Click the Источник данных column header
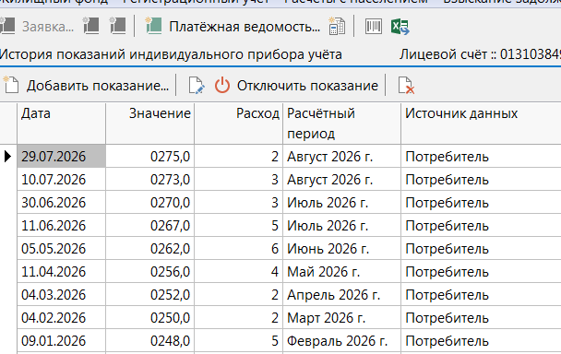The image size is (561, 354). (482, 124)
